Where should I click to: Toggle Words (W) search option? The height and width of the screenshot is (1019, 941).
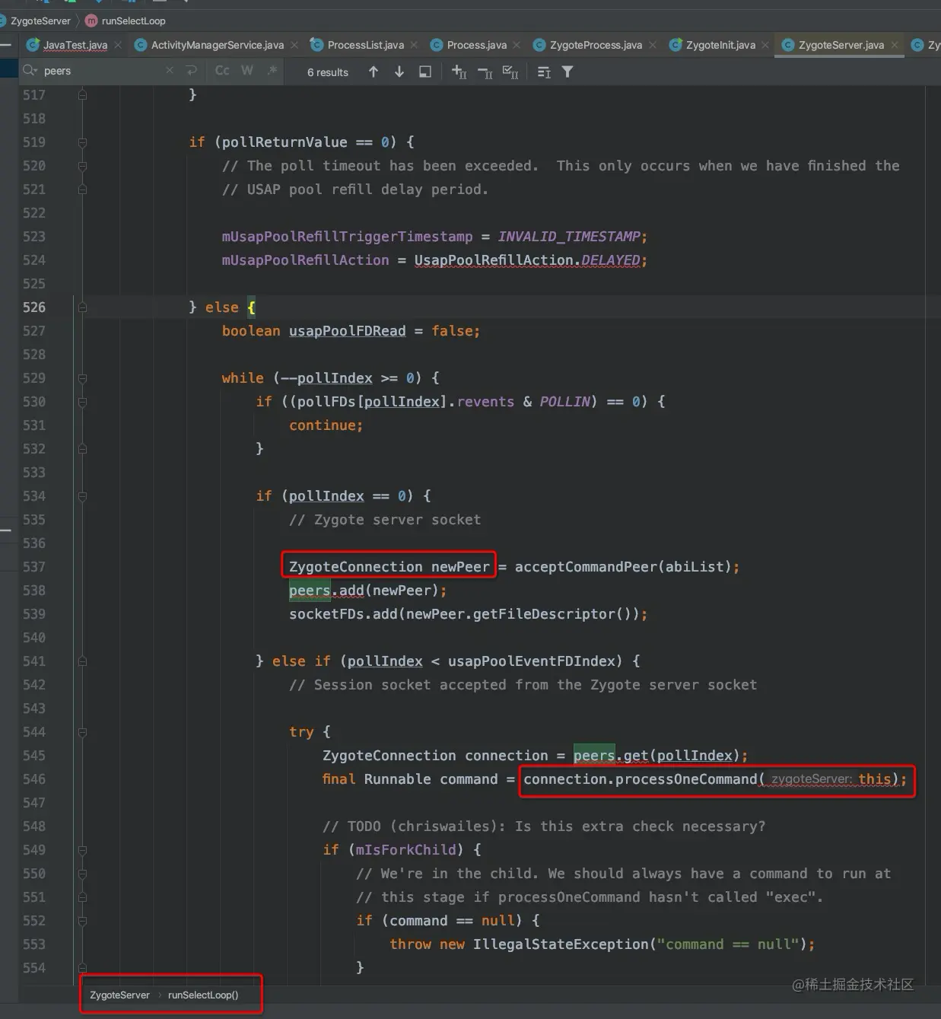coord(247,71)
